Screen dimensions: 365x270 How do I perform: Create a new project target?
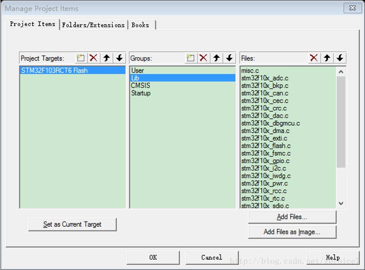pyautogui.click(x=81, y=58)
